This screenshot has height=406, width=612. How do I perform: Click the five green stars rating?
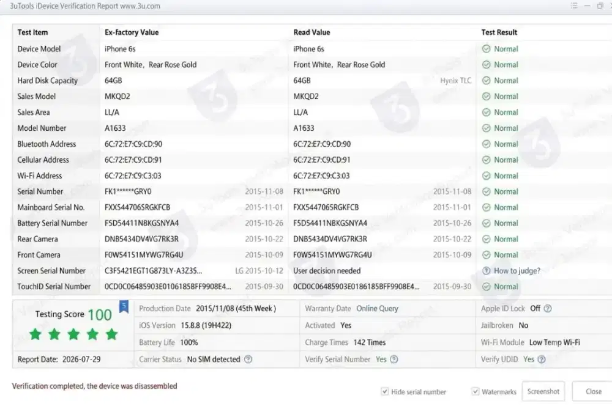[x=73, y=334]
